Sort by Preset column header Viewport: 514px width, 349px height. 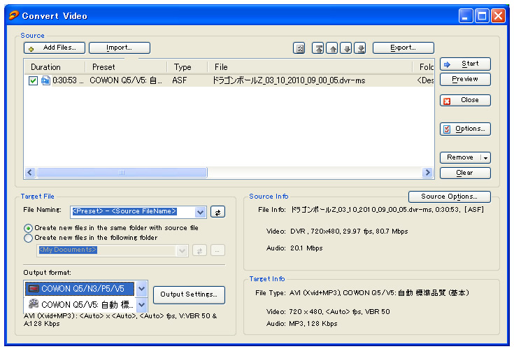(126, 67)
